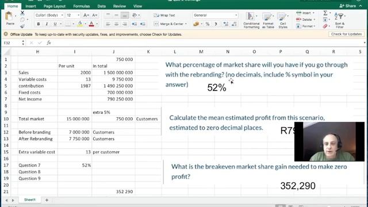Click inside the formula bar

(208, 43)
